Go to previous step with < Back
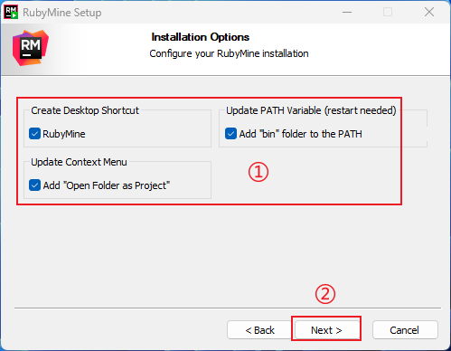 pyautogui.click(x=260, y=330)
